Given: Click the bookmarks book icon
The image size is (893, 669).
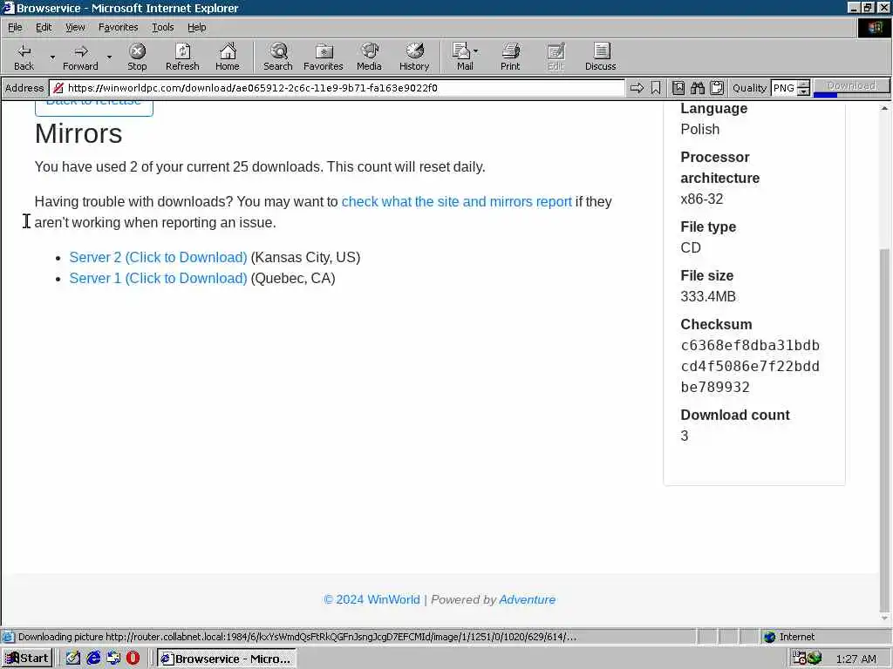Looking at the screenshot, I should (x=678, y=88).
